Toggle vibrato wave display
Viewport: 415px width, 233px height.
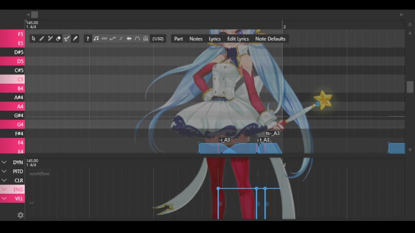[x=104, y=39]
